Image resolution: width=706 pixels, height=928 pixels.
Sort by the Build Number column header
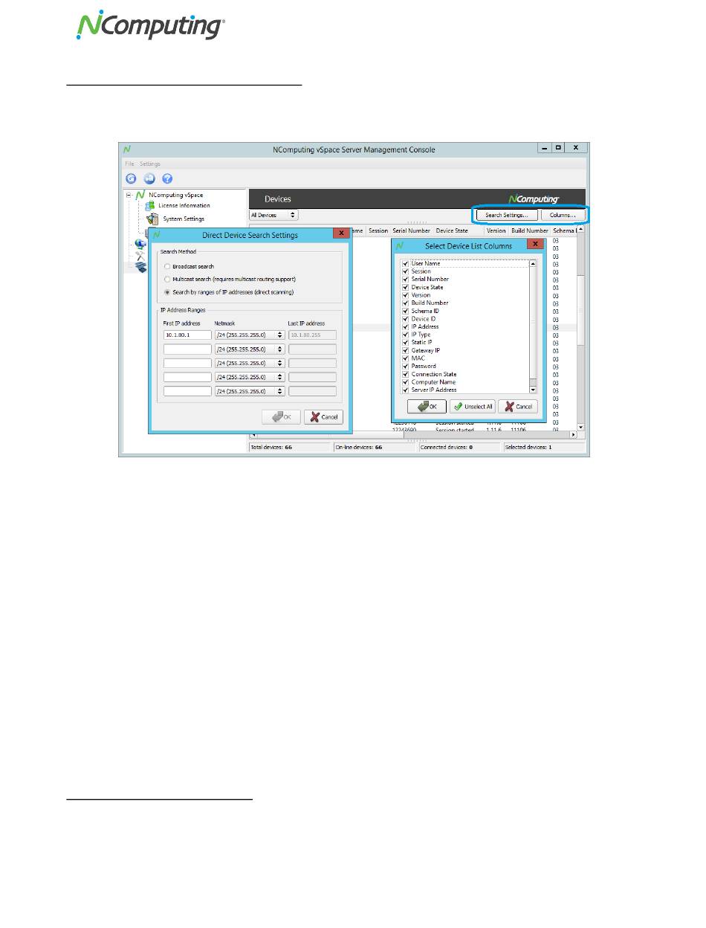coord(530,231)
